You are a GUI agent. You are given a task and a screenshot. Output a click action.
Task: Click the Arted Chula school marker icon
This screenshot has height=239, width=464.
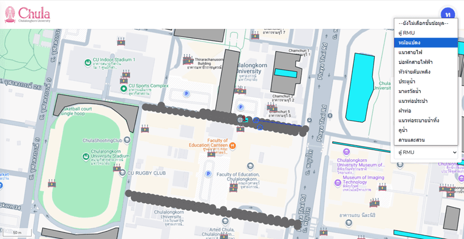pyautogui.click(x=225, y=221)
